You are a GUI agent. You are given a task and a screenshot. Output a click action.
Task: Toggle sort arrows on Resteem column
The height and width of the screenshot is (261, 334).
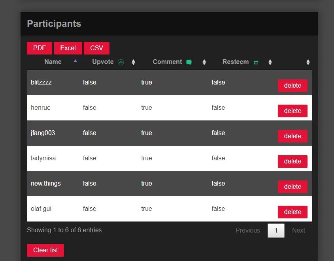[x=270, y=62]
